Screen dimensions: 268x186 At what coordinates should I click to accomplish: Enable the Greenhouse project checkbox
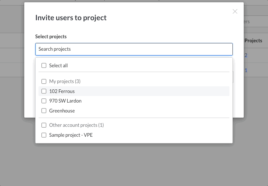pos(44,111)
